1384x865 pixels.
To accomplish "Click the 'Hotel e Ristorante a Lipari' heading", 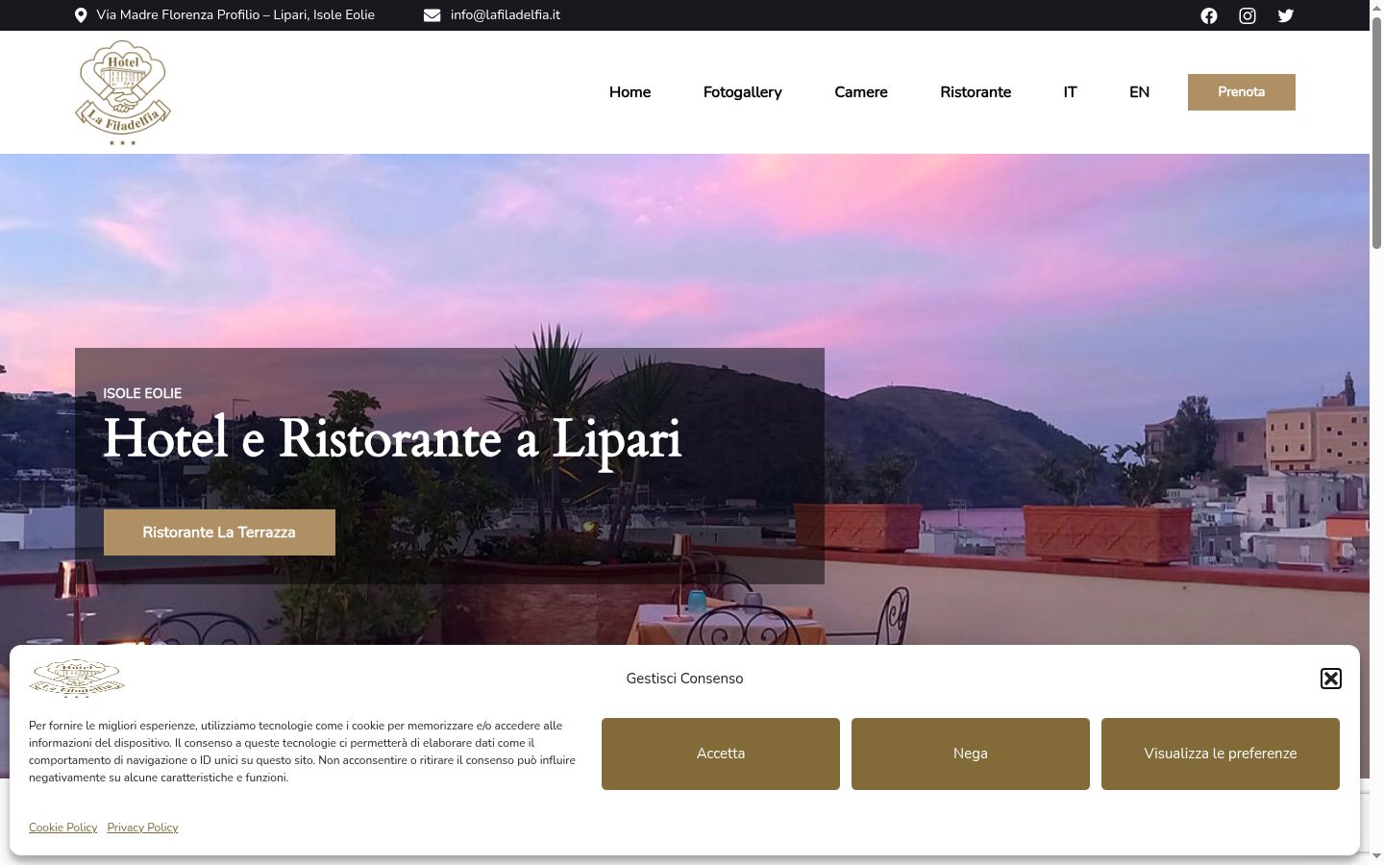I will [392, 438].
